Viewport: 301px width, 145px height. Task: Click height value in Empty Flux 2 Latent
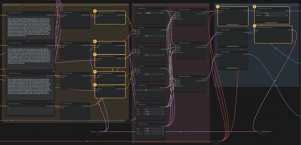coord(154,131)
